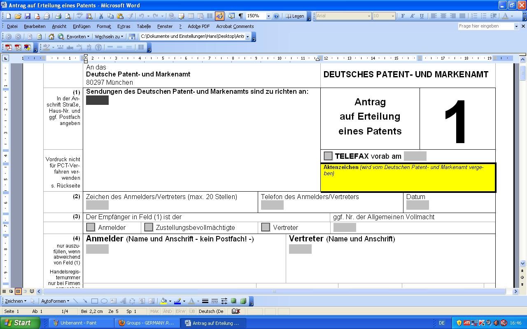Image resolution: width=527 pixels, height=329 pixels.
Task: Click the Lesen reading layout button
Action: pos(295,16)
